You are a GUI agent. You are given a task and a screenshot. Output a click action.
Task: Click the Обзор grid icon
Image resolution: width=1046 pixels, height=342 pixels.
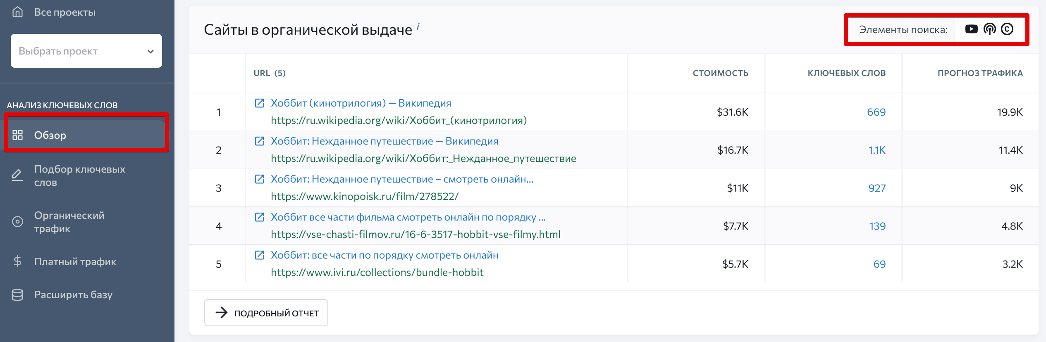tap(17, 135)
